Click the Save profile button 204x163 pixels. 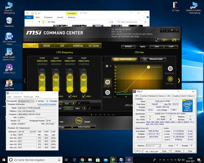coord(157,47)
